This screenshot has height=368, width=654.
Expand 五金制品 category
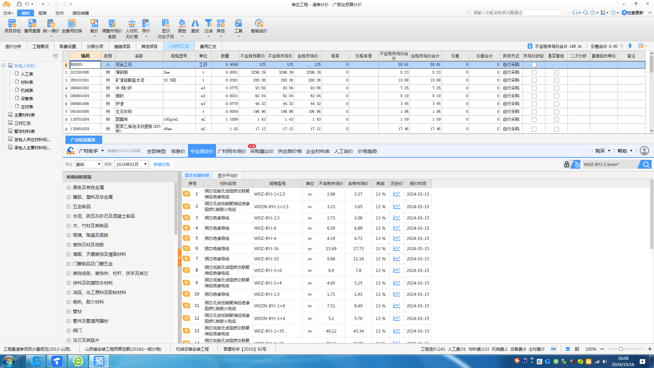(68, 206)
